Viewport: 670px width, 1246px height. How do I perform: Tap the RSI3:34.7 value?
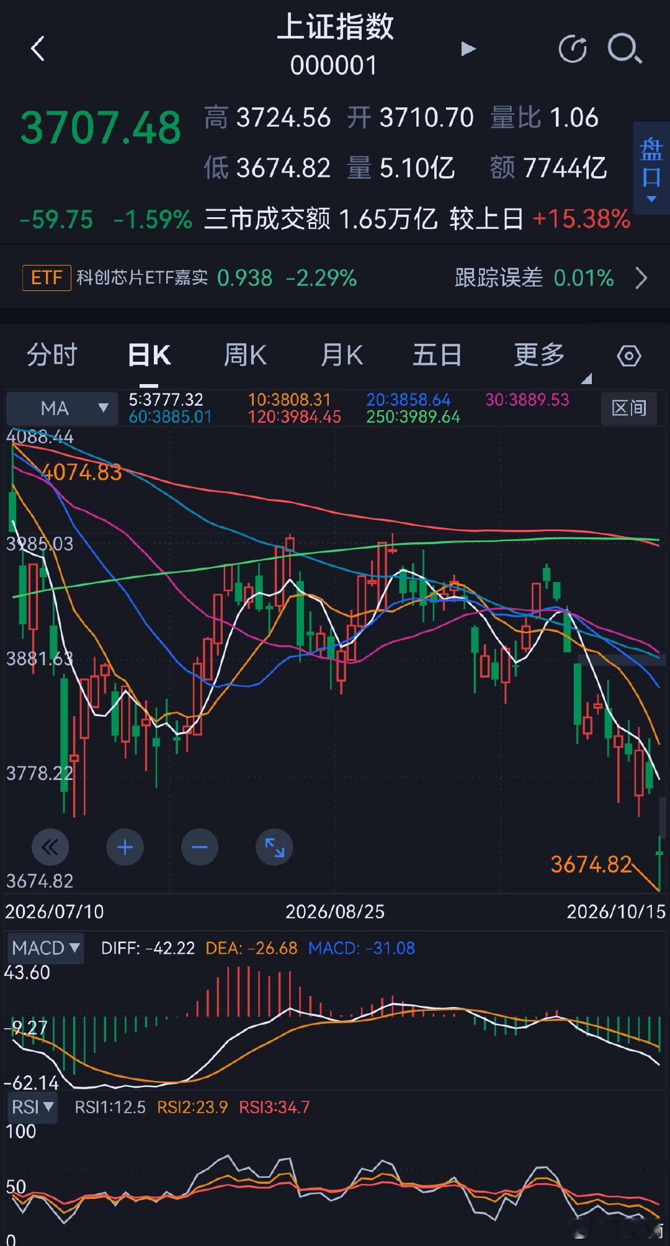274,1107
